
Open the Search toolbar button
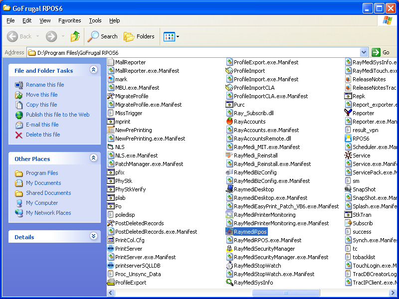click(103, 36)
